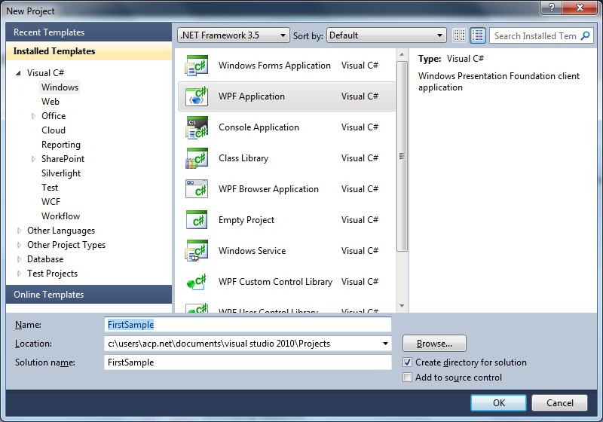
Task: Select the Workflow category
Action: 60,216
